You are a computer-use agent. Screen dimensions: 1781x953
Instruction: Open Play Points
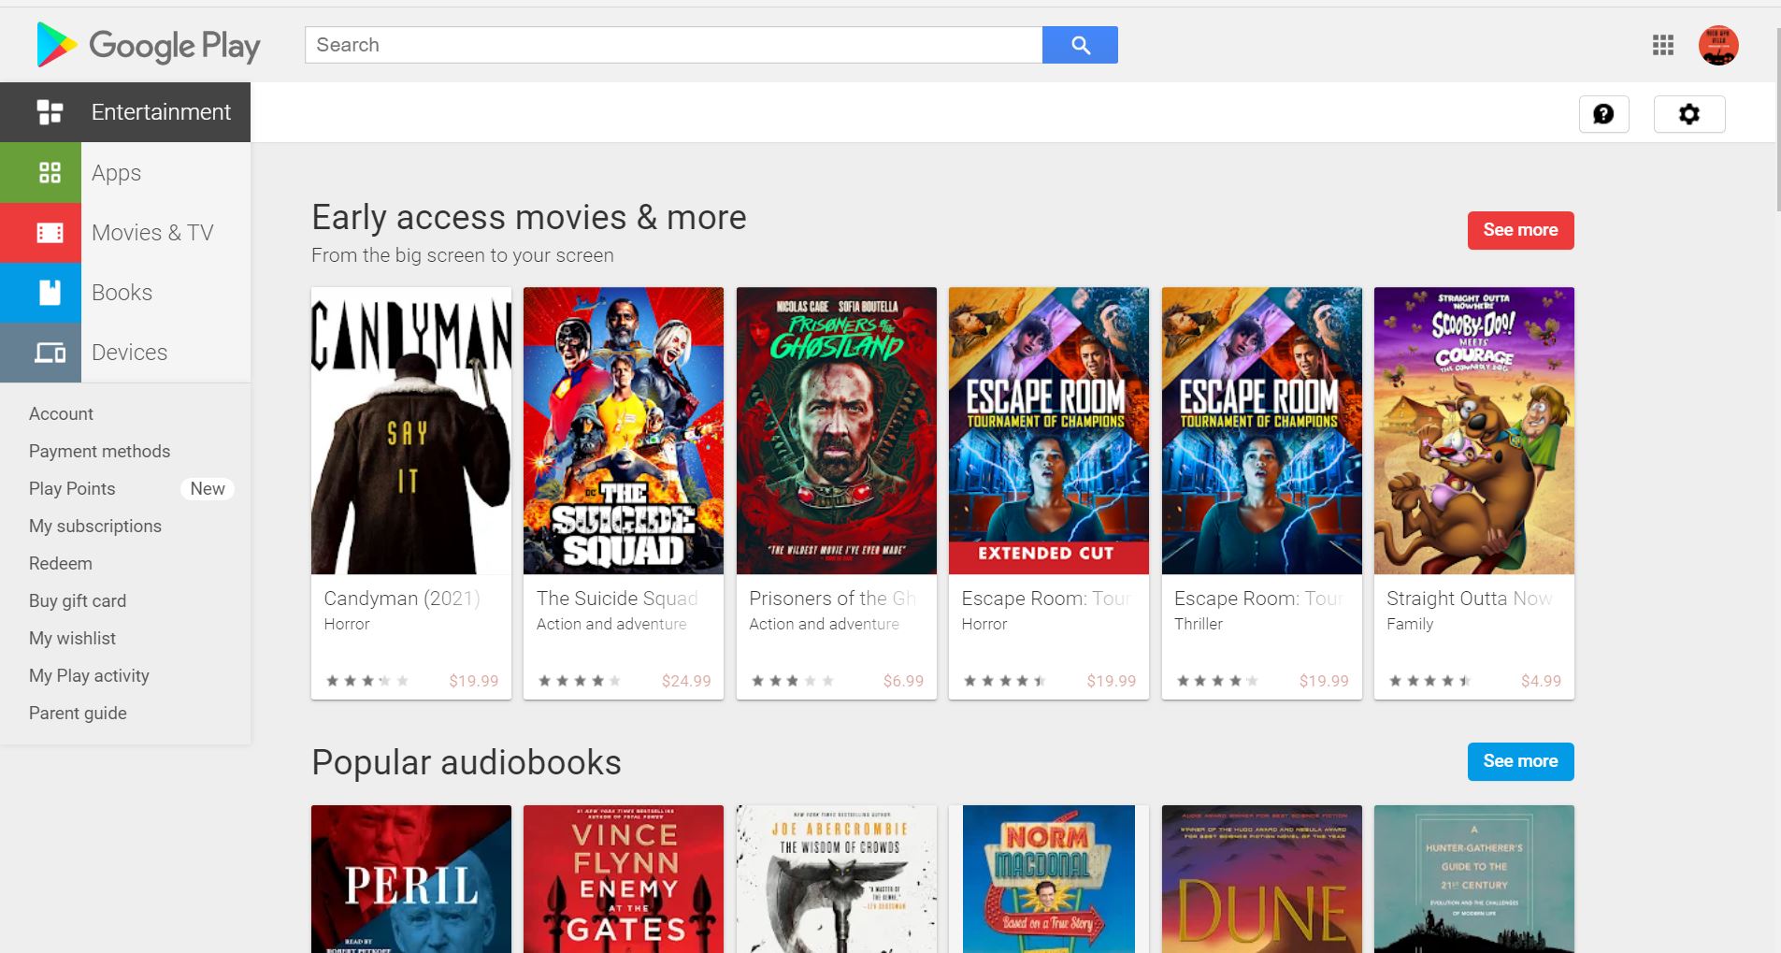click(71, 488)
